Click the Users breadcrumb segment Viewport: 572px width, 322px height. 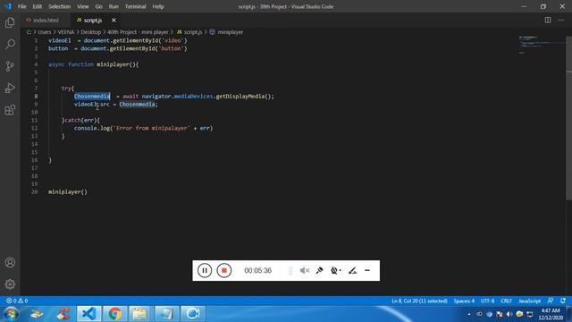tap(45, 32)
